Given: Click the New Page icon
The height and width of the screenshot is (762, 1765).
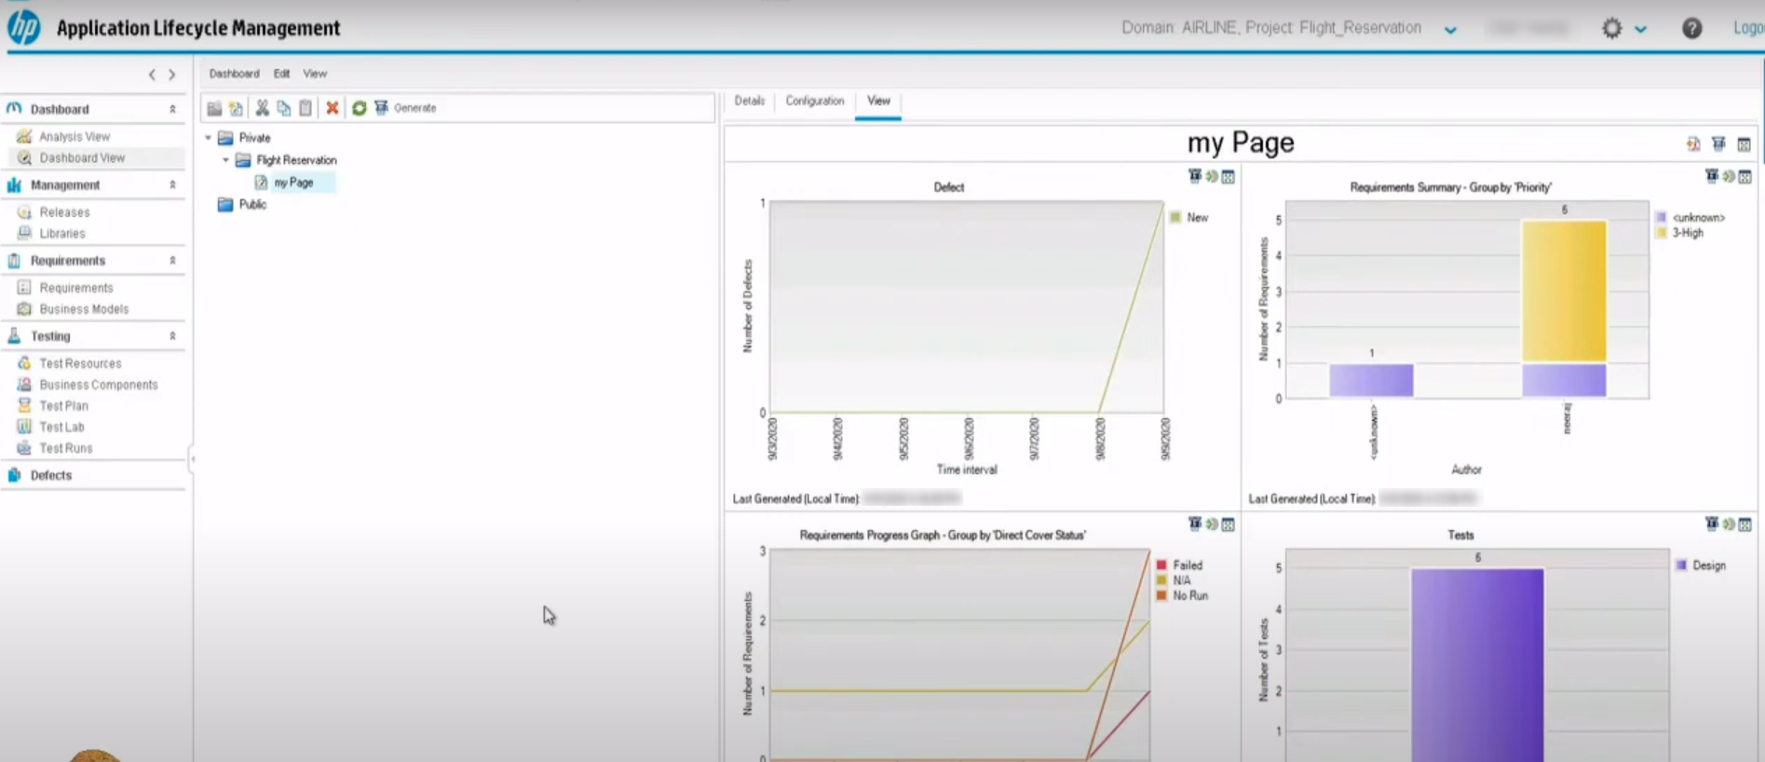Looking at the screenshot, I should coord(236,108).
